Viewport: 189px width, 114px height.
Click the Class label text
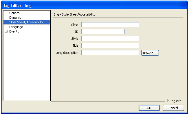(x=75, y=25)
